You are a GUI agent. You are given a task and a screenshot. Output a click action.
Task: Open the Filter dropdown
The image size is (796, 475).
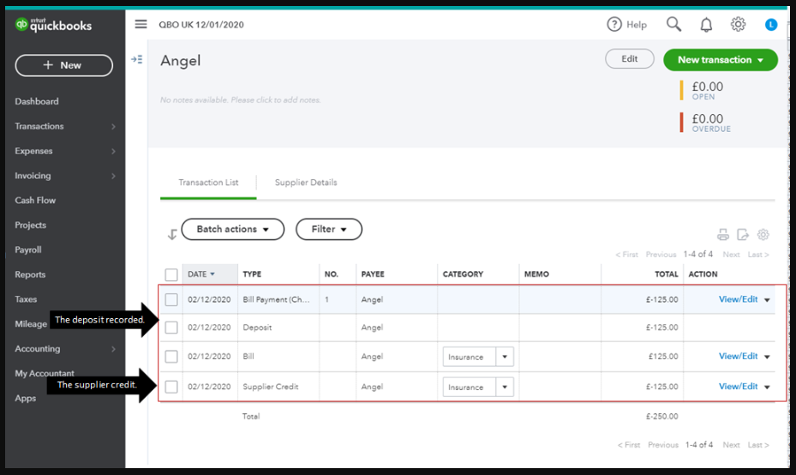pyautogui.click(x=329, y=229)
